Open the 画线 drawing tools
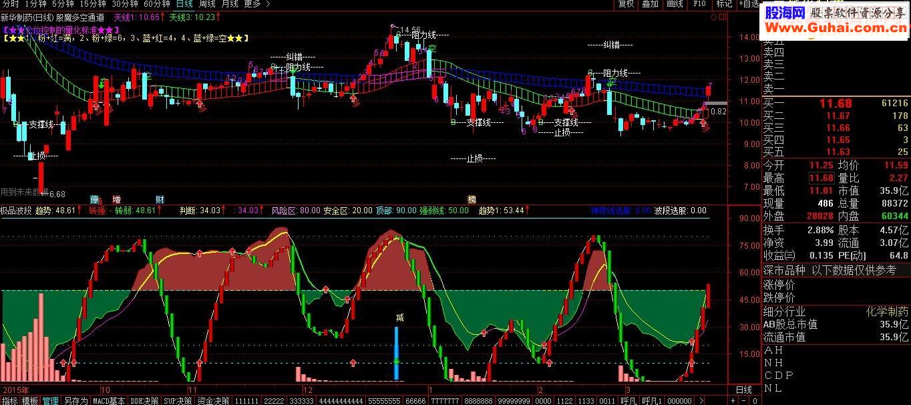Screen dimensions: 911x405 675,4
